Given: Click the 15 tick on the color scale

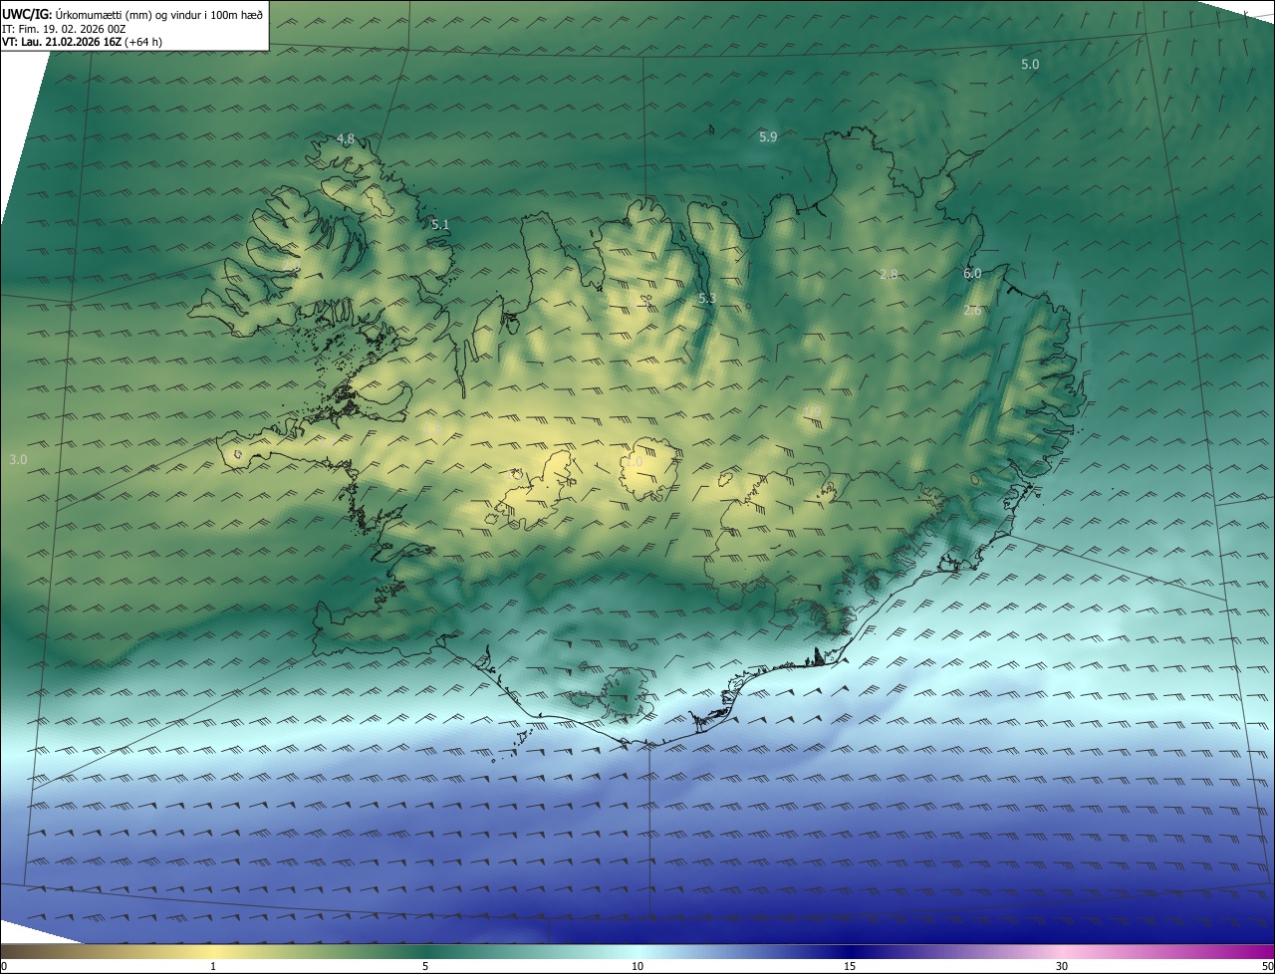Looking at the screenshot, I should pos(850,966).
